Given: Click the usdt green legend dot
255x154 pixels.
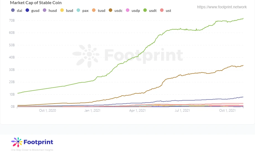Looking at the screenshot, I should tap(145, 11).
